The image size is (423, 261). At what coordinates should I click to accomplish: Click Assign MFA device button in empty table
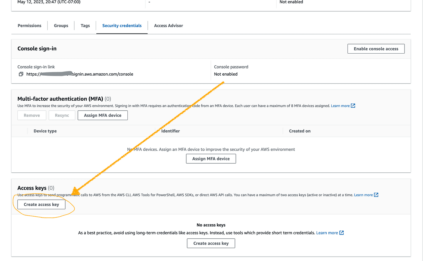[211, 159]
